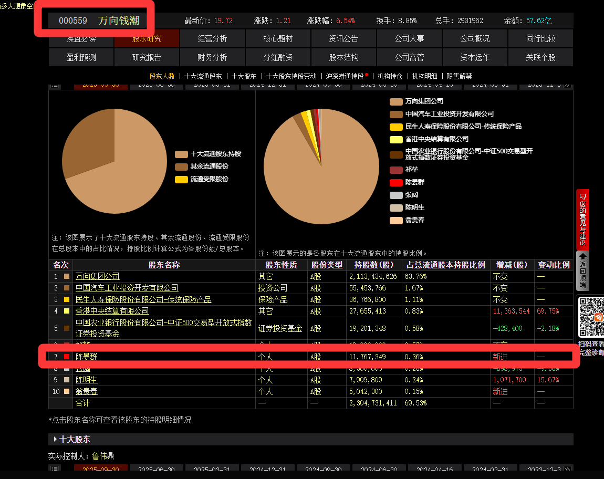Open the 十大股东持股变动 link

[291, 76]
